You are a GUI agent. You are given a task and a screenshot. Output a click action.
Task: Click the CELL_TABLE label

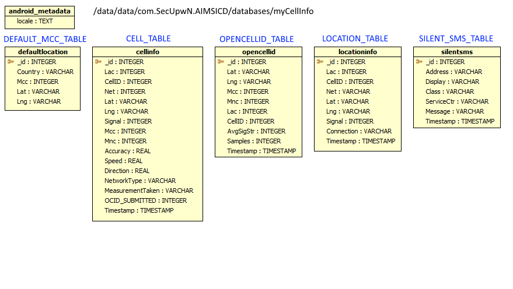click(148, 38)
